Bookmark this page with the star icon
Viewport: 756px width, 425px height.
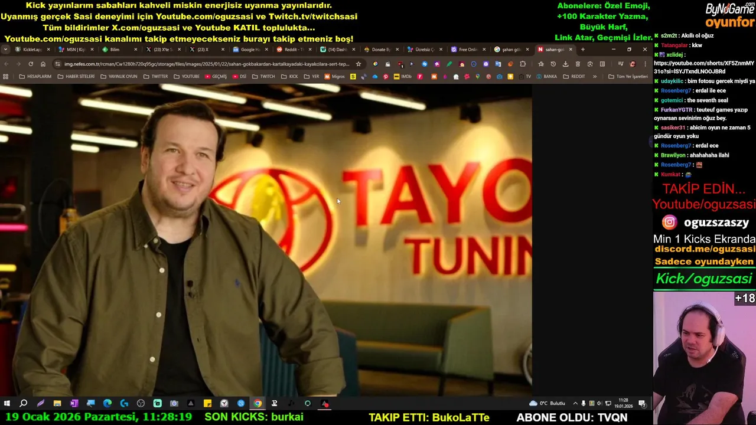point(358,64)
